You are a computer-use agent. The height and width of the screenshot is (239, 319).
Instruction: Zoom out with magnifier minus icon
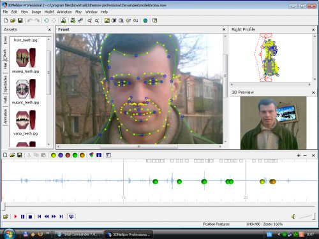click(97, 20)
